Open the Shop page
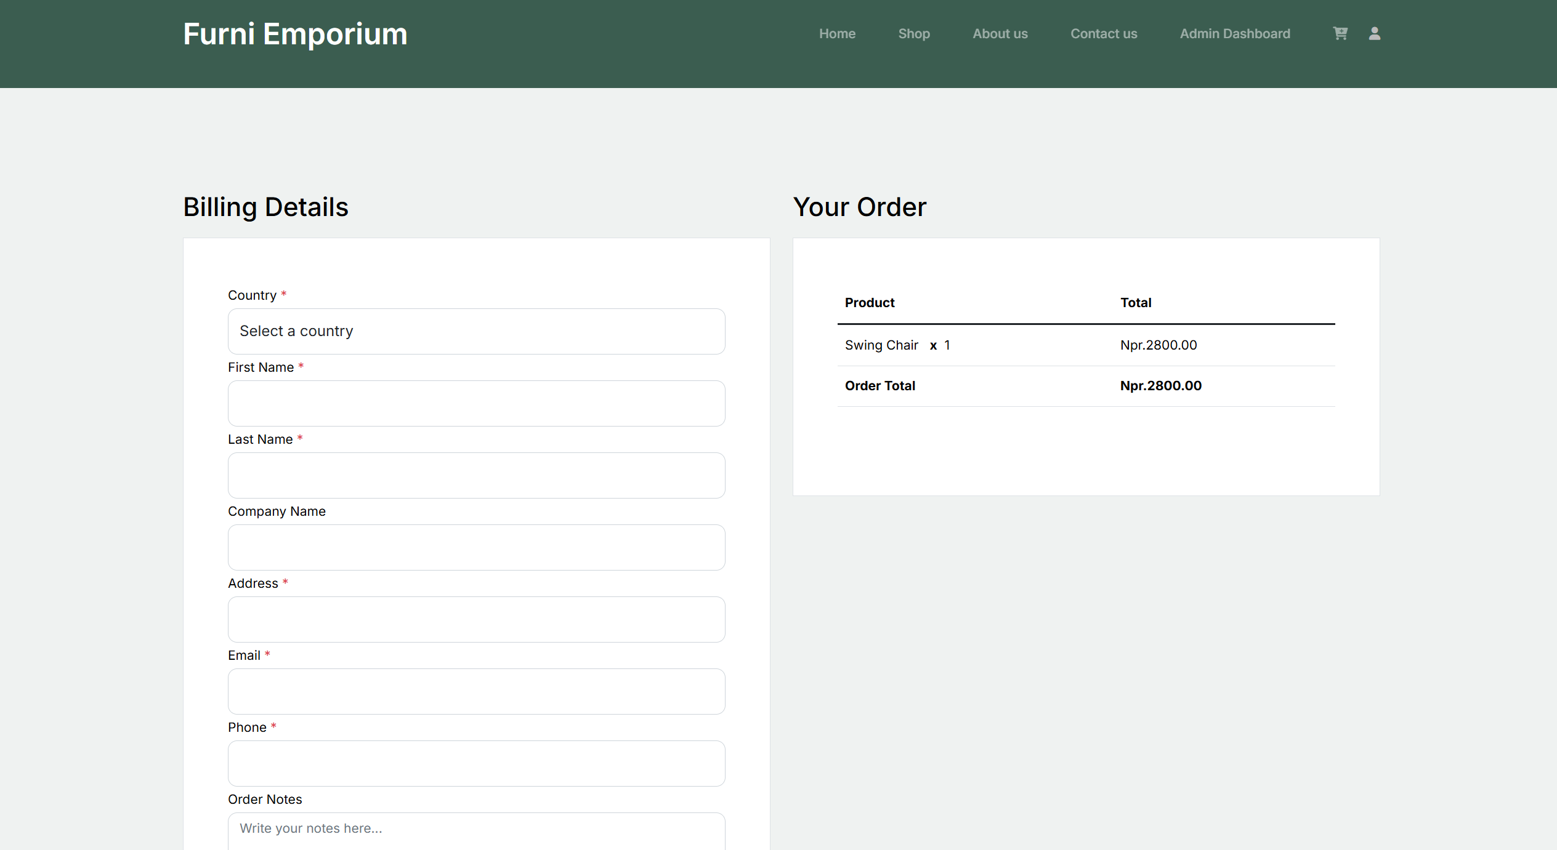 (x=913, y=34)
